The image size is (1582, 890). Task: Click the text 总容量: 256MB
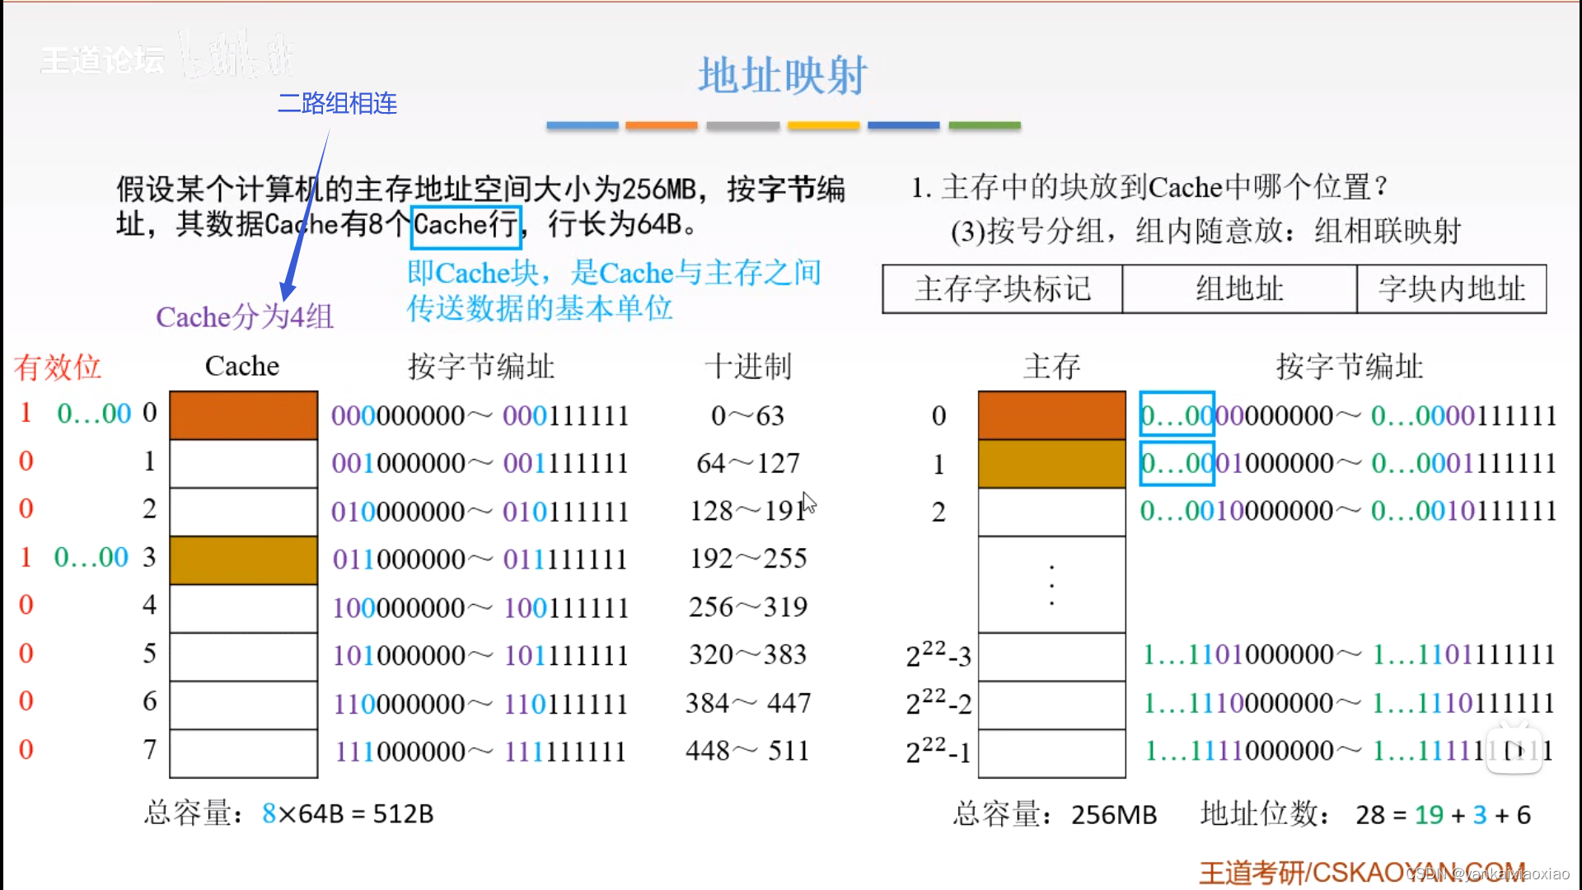point(1055,814)
